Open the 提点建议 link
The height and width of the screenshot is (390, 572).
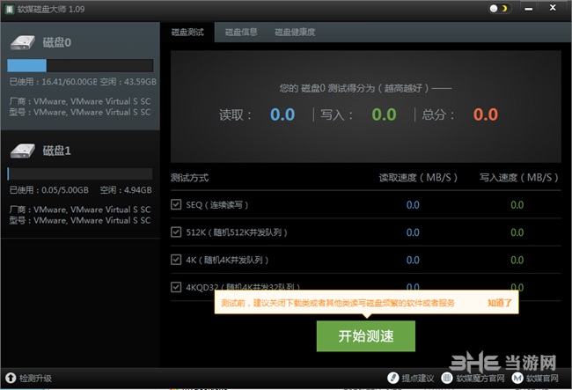point(418,379)
